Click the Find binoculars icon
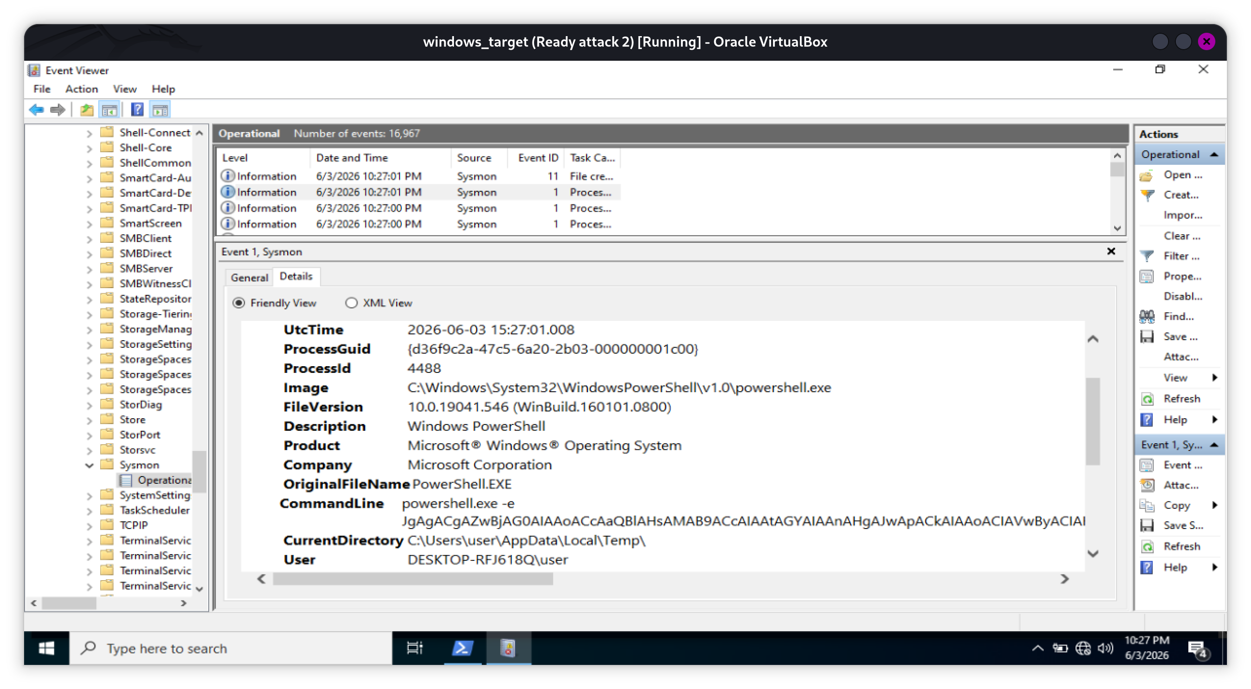Screen dimensions: 1251x689 [x=1146, y=317]
